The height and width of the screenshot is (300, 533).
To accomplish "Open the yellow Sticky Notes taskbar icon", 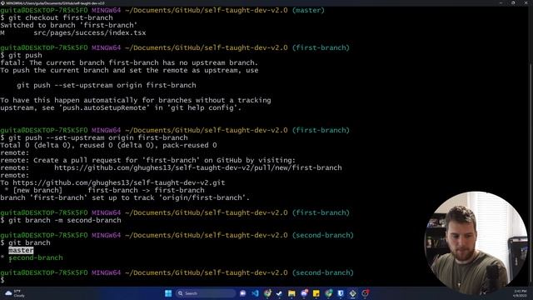I will pos(316,293).
